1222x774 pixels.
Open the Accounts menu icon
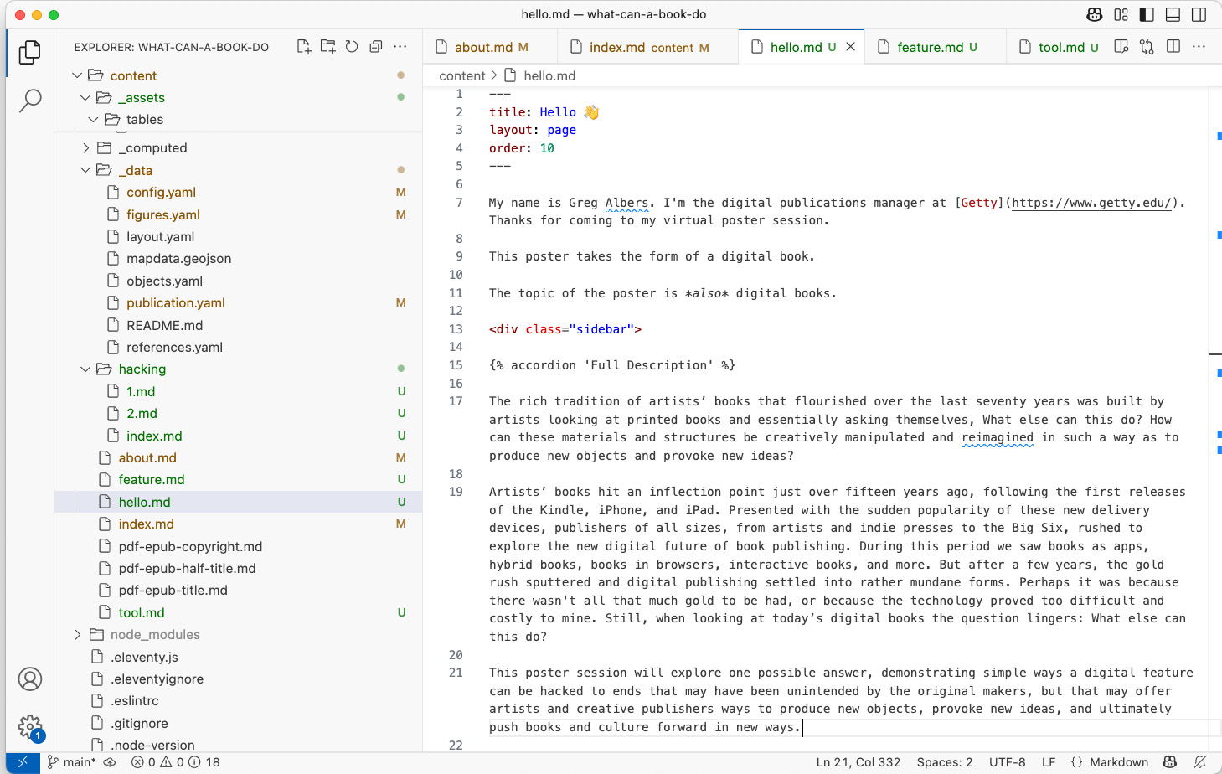point(30,679)
